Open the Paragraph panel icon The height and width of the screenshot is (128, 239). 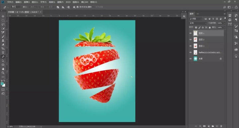(x=236, y=20)
